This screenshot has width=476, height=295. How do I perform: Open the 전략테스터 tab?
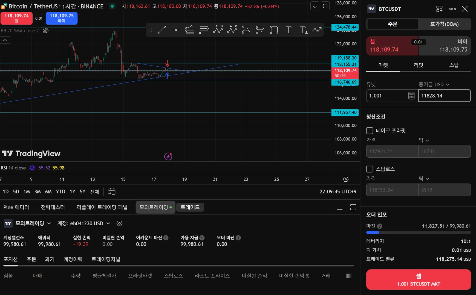coord(53,207)
